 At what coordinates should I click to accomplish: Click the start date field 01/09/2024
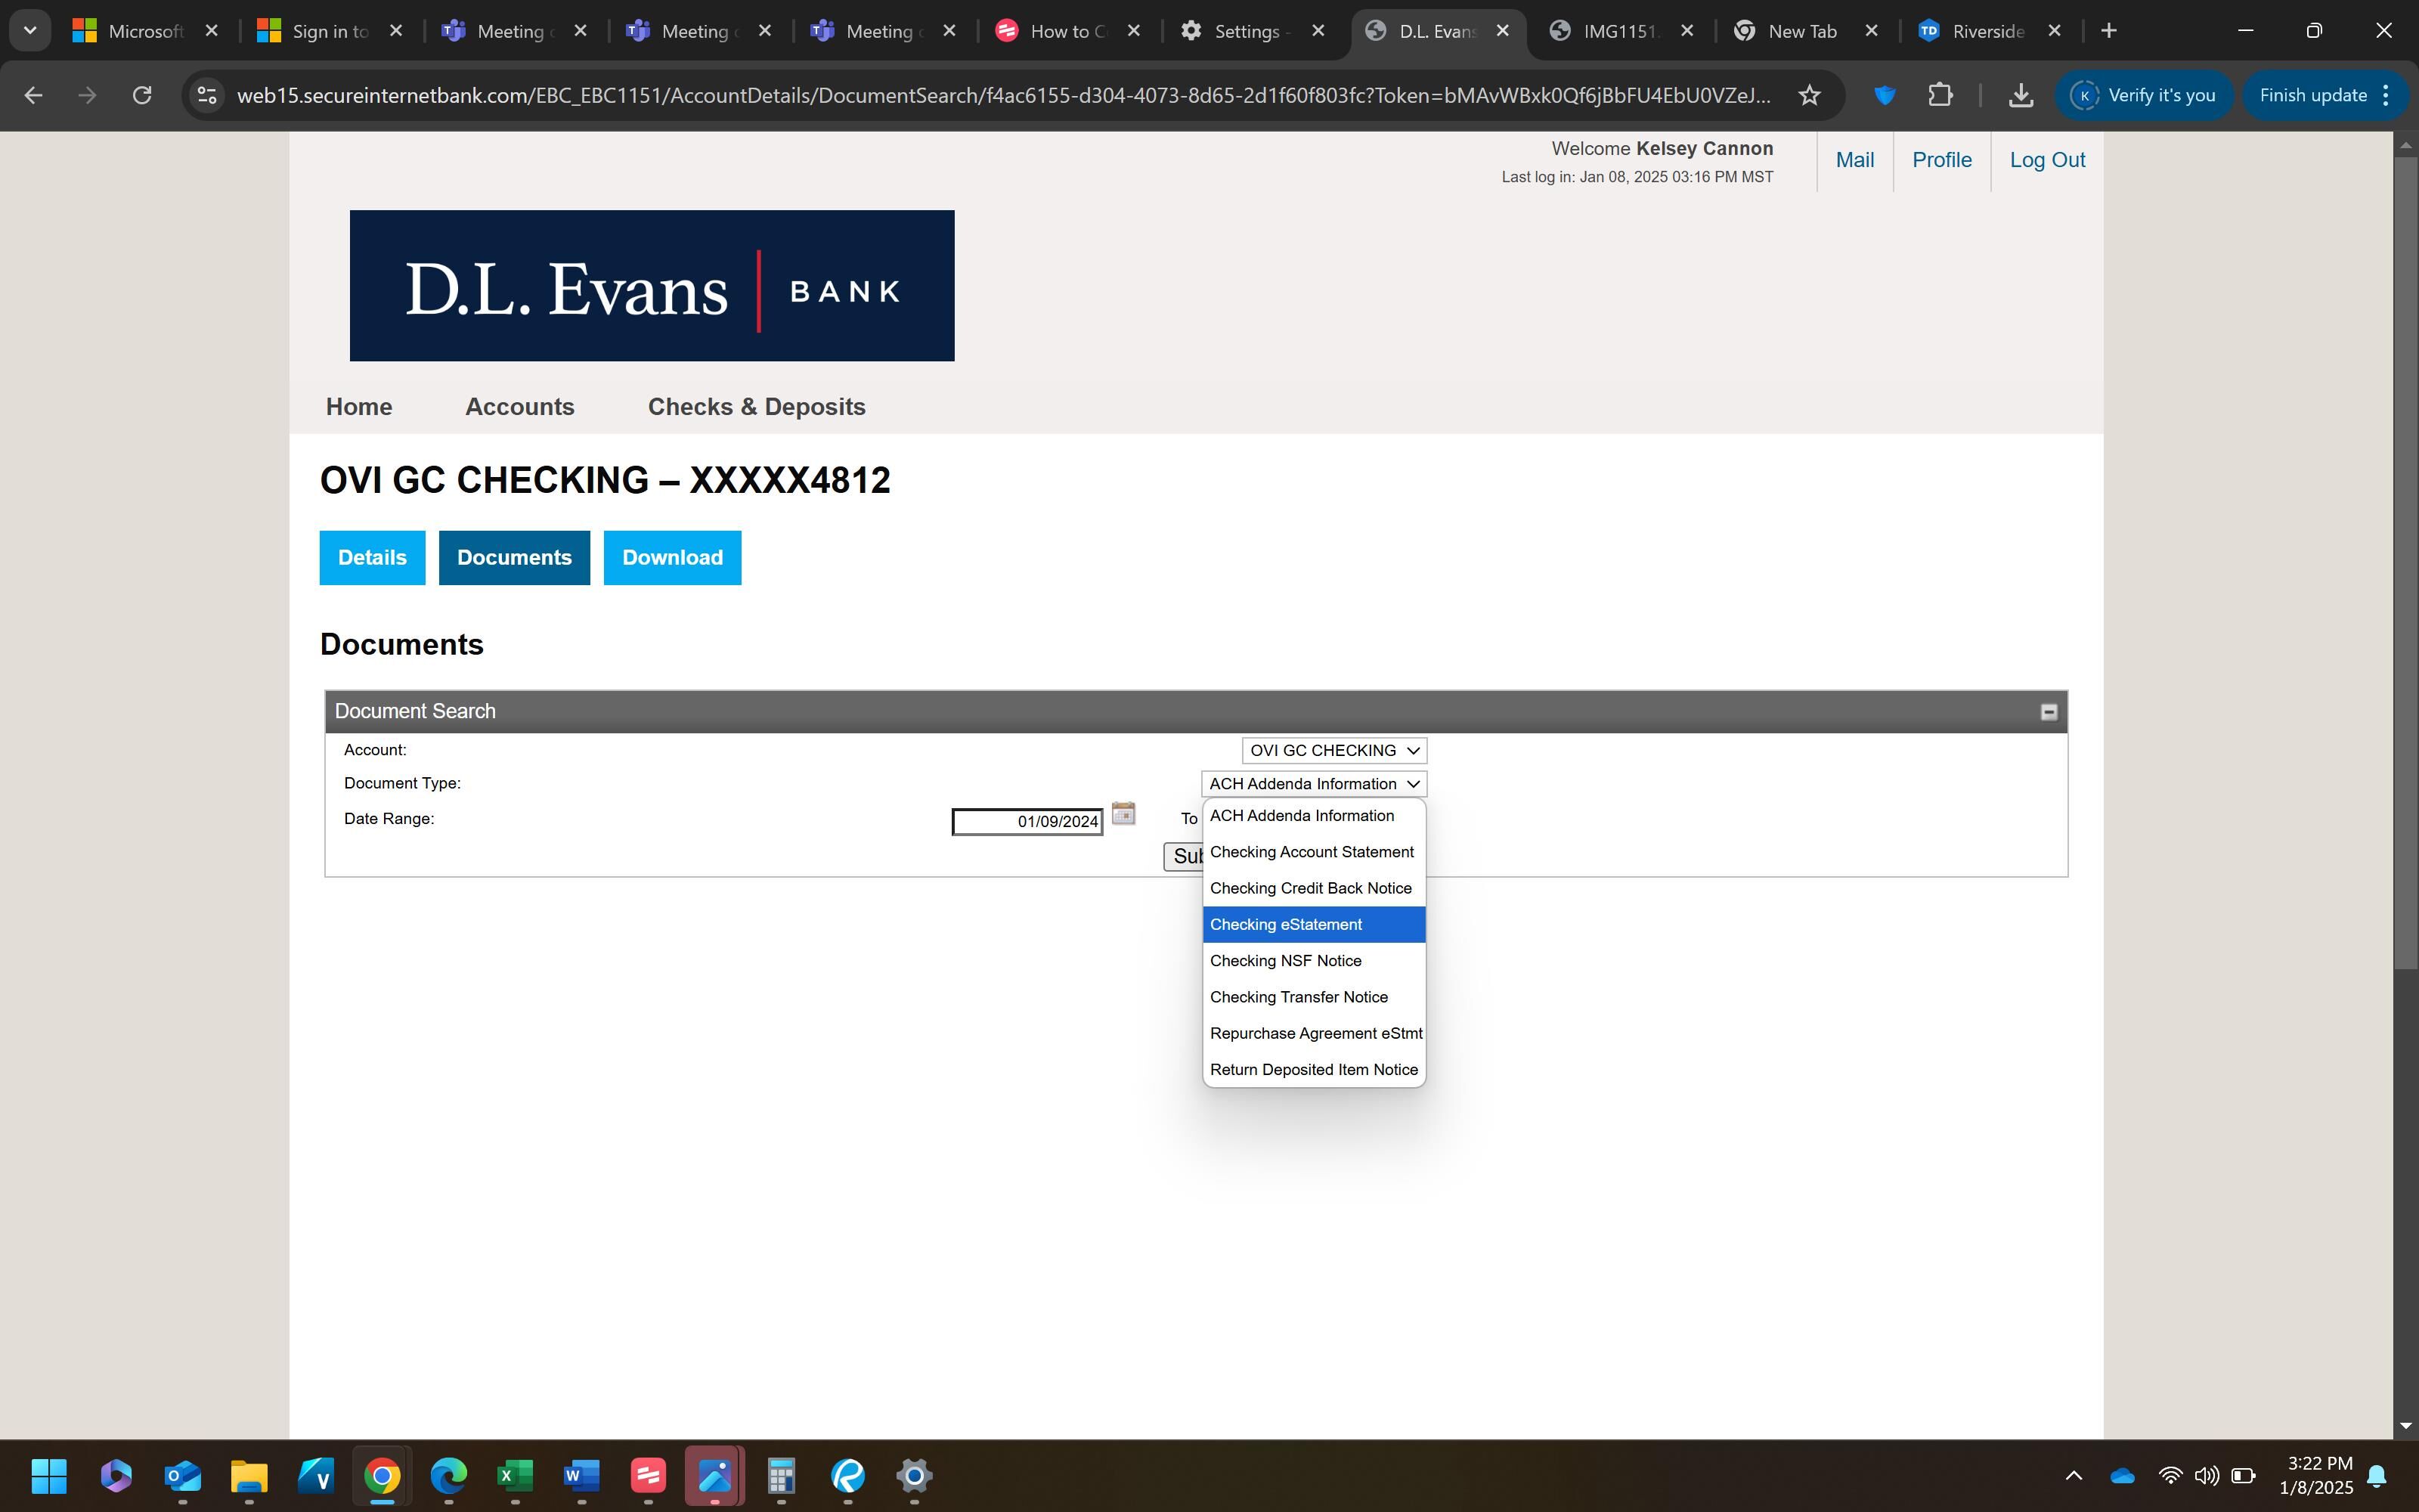pyautogui.click(x=1027, y=822)
